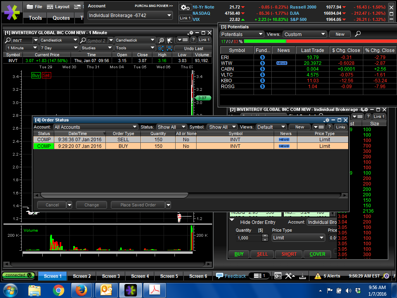Screen dimensions: 397x298
Task: Click the green 3.07 price marker
Action: (x=202, y=98)
